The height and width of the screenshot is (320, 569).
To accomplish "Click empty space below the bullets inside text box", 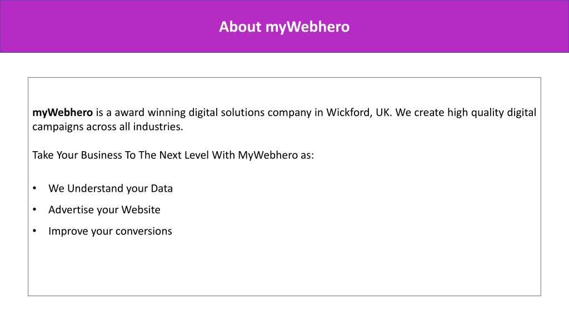I will 284,268.
